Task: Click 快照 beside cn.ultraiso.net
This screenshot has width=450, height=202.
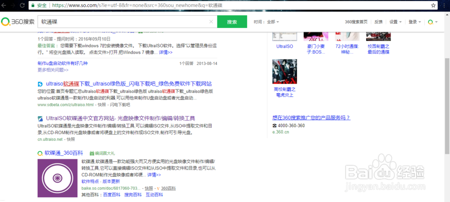Action: pyautogui.click(x=71, y=139)
